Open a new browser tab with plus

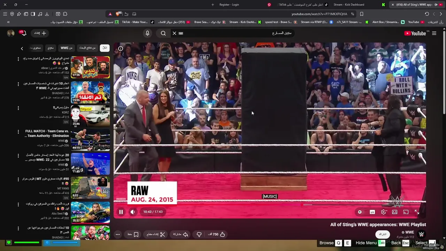point(213,5)
